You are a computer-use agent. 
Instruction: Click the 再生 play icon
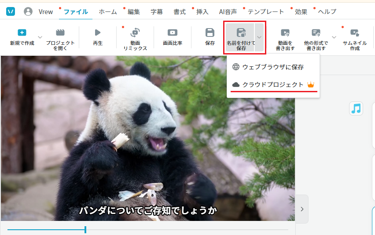click(98, 33)
